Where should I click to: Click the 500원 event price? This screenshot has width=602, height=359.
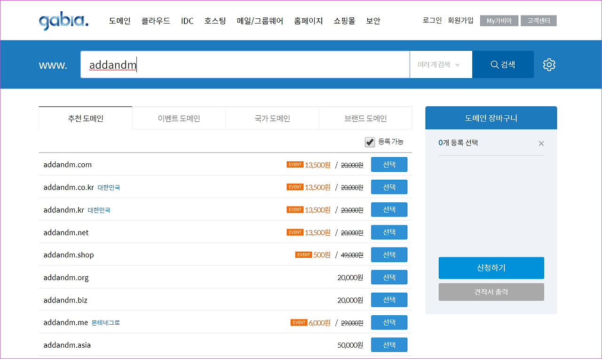tap(322, 255)
